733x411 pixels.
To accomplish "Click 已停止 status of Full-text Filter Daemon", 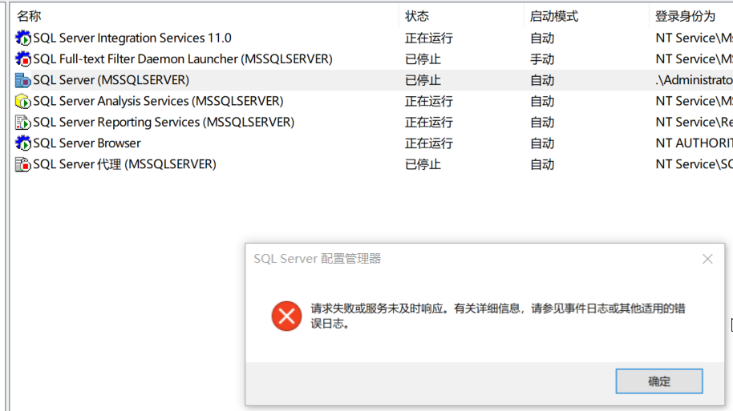I will pyautogui.click(x=423, y=59).
